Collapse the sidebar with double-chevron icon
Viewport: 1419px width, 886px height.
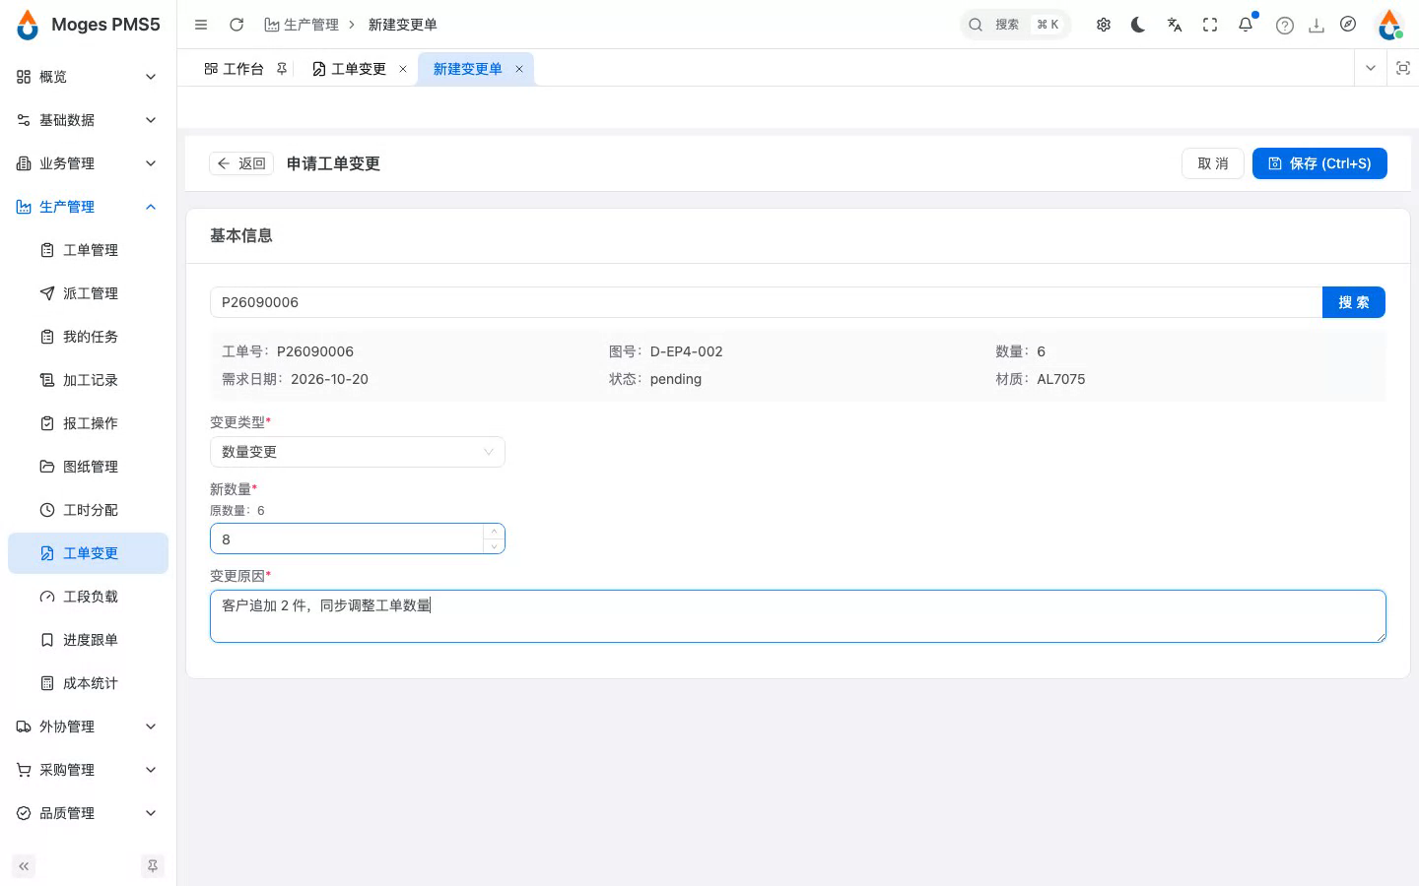[x=24, y=866]
